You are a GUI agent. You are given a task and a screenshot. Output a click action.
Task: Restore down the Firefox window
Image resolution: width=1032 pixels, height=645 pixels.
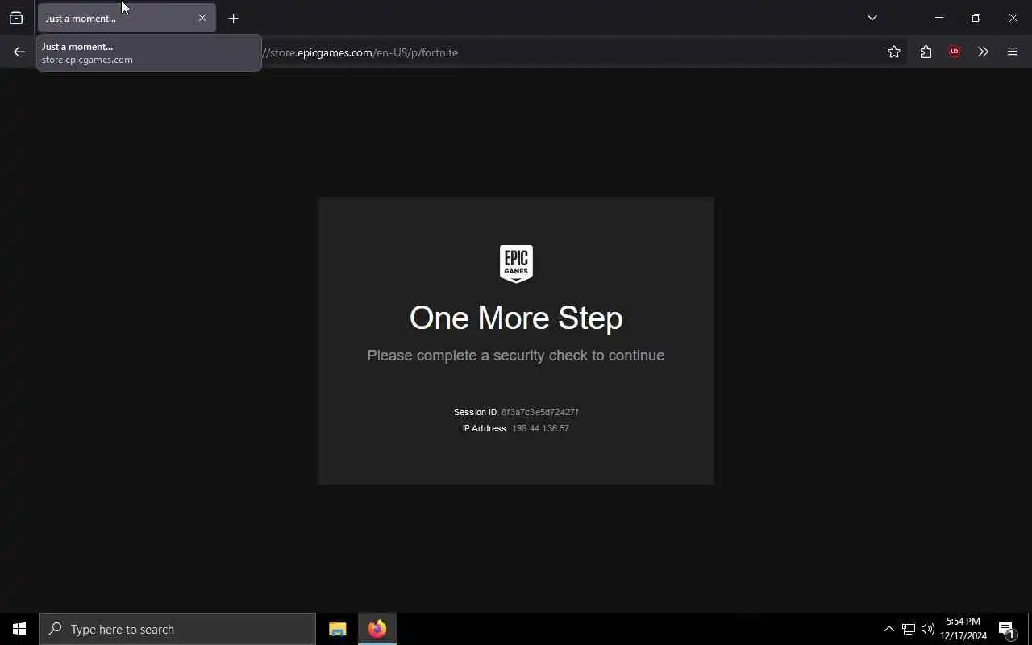(976, 18)
